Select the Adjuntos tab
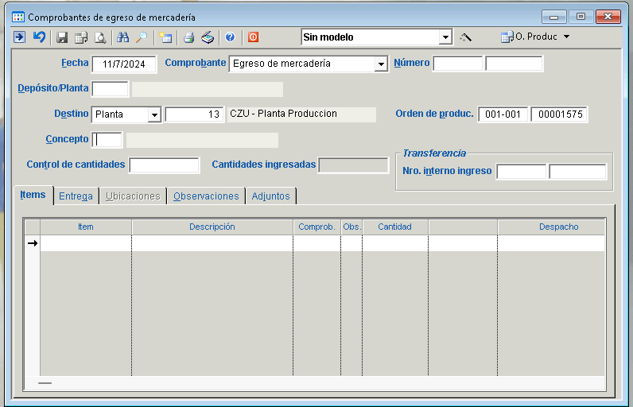Viewport: 633px width, 407px height. coord(270,196)
